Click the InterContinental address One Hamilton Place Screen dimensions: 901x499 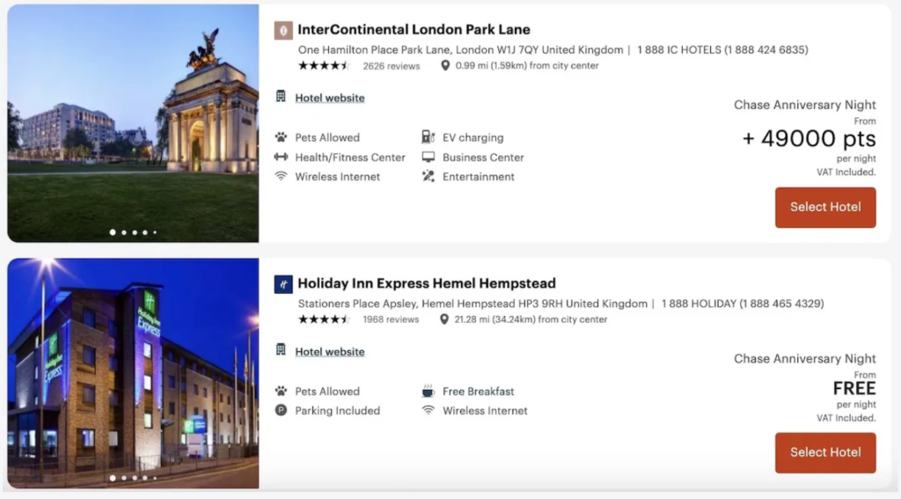460,50
